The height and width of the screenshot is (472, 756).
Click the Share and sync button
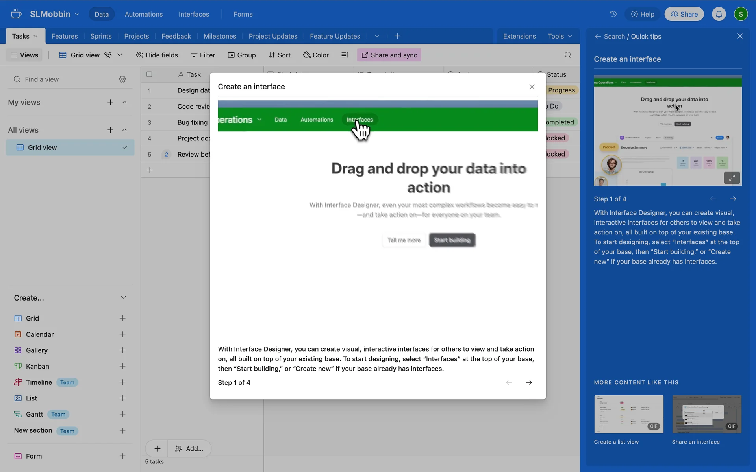[x=389, y=55]
